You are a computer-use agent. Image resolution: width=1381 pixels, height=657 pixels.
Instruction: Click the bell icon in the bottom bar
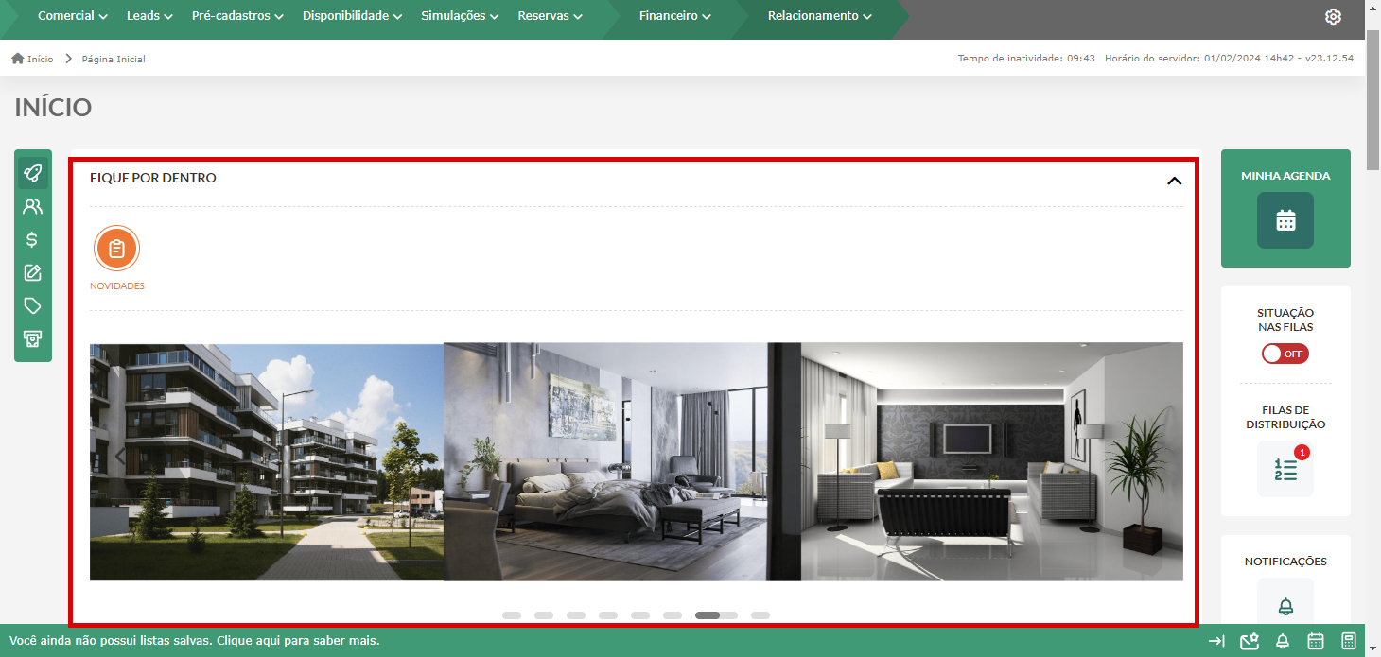[x=1283, y=641]
